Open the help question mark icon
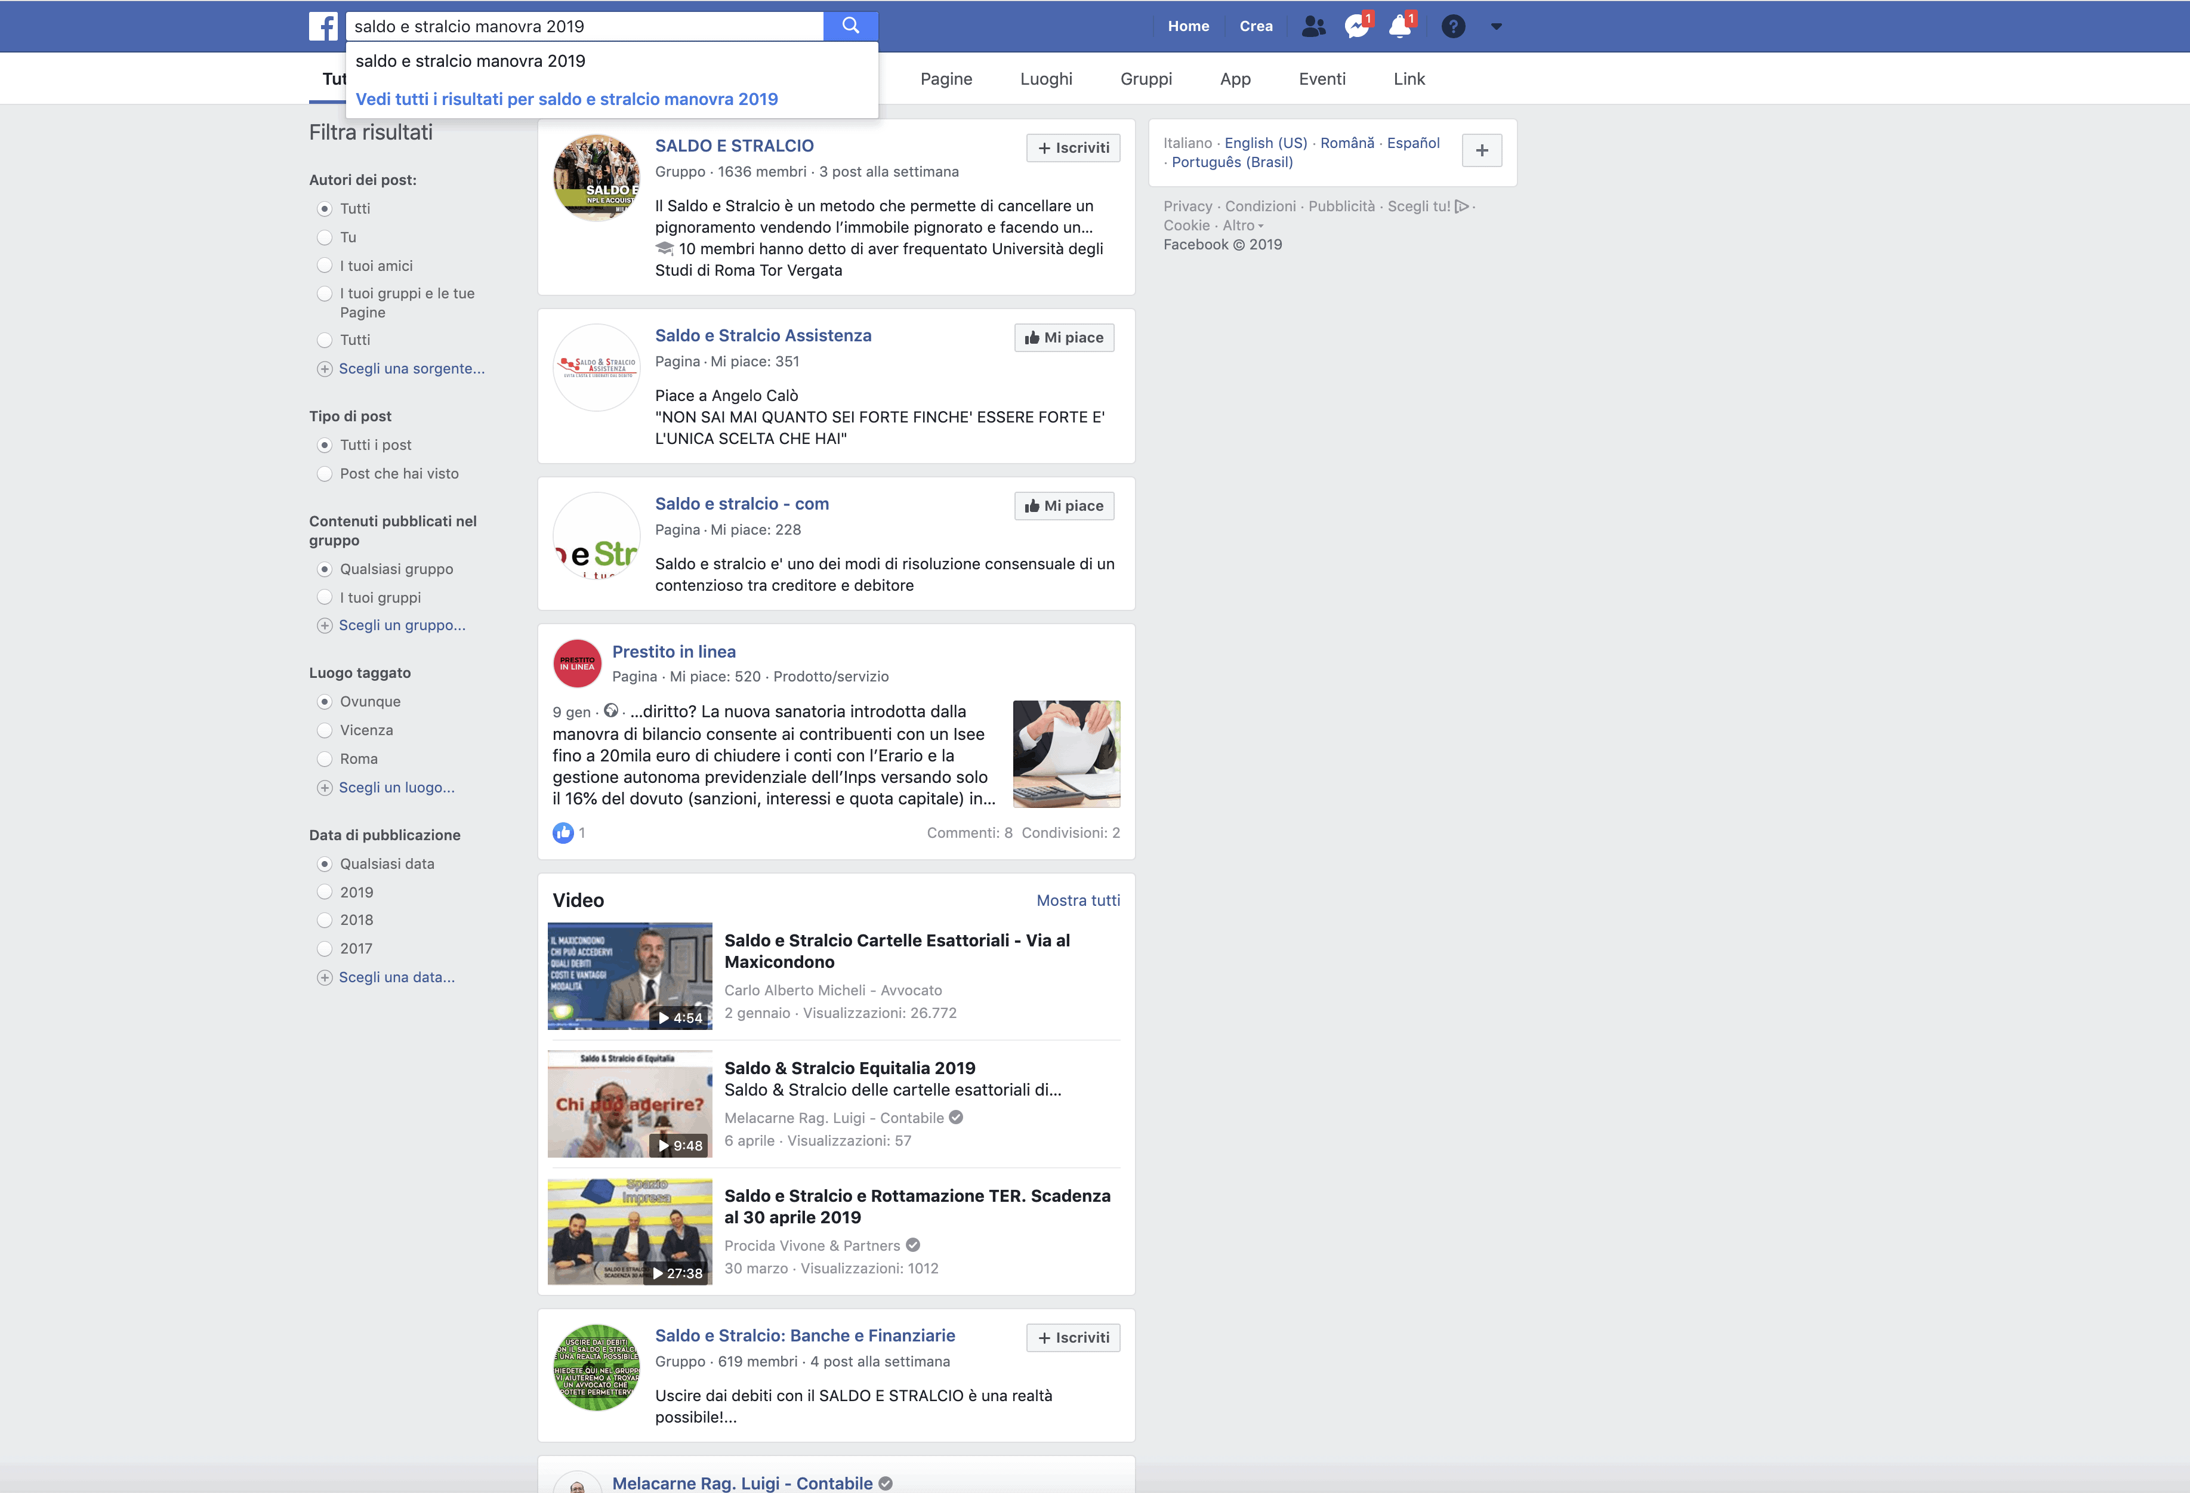The width and height of the screenshot is (2190, 1493). click(x=1453, y=26)
